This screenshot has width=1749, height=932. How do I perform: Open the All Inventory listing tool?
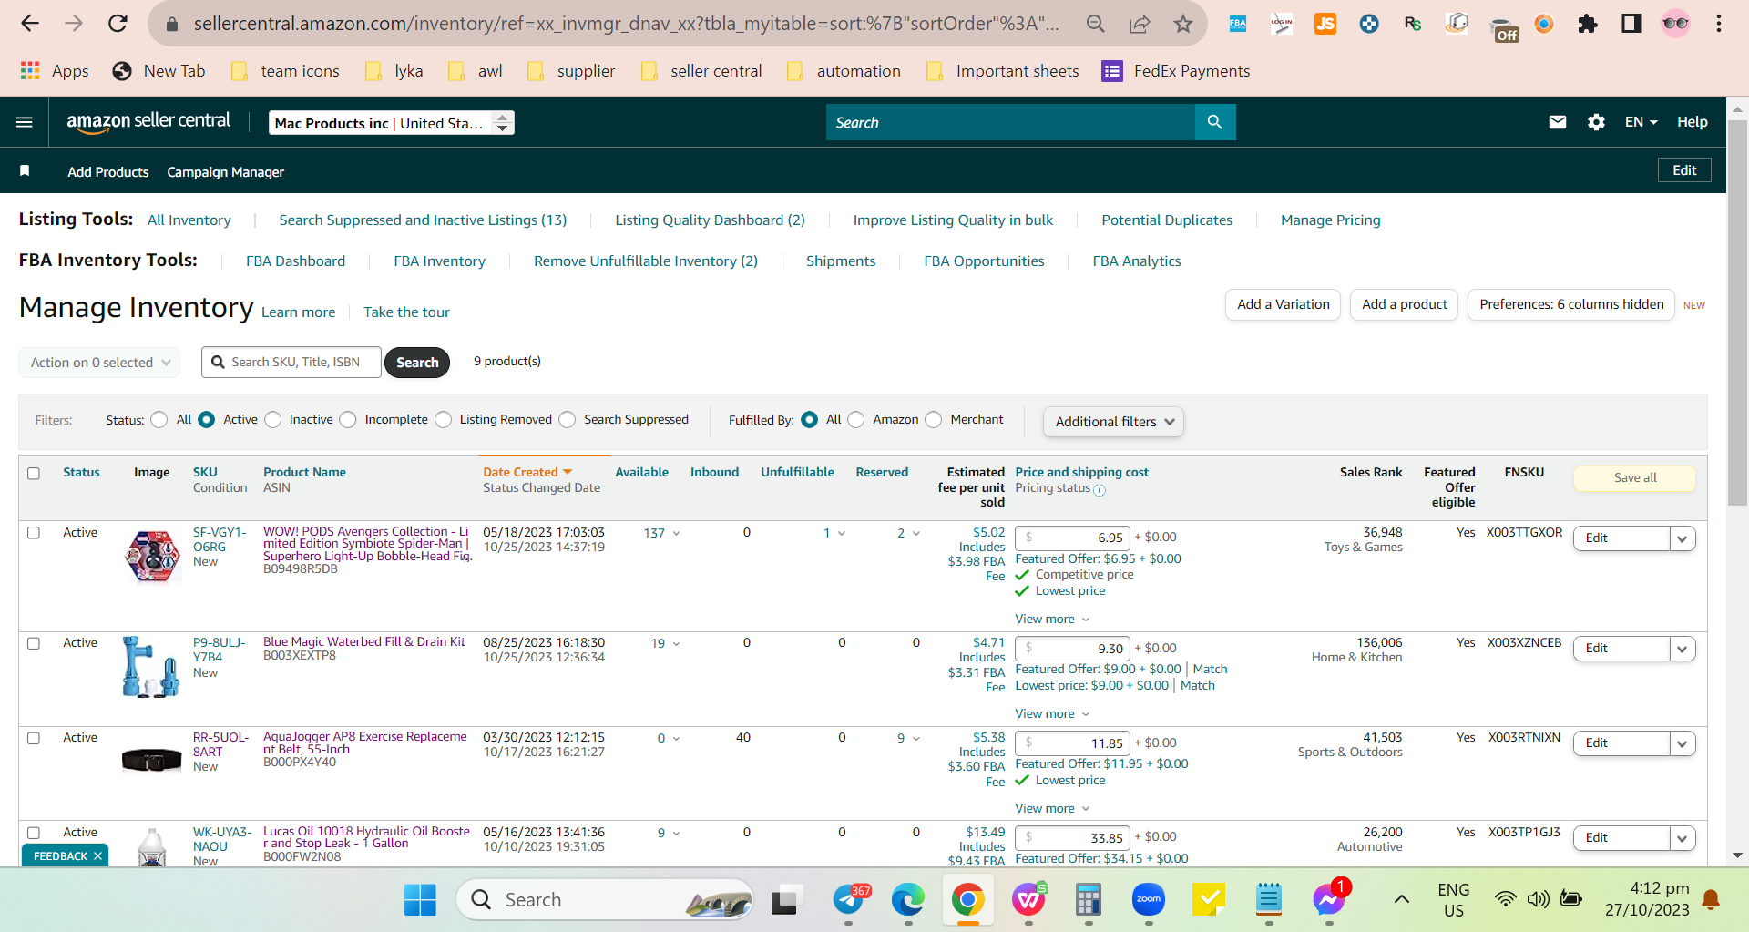tap(189, 220)
